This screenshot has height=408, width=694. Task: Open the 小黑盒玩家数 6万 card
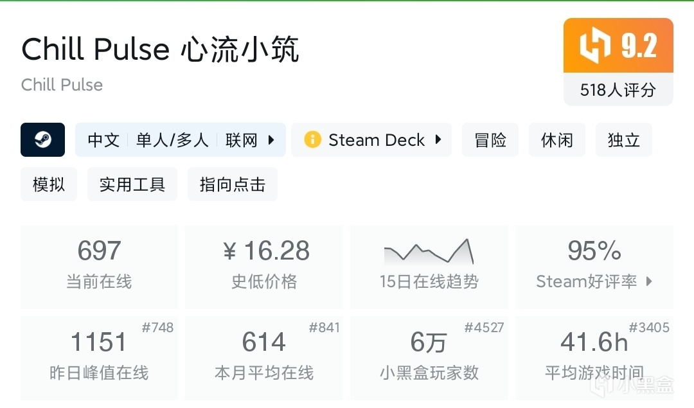tap(429, 357)
